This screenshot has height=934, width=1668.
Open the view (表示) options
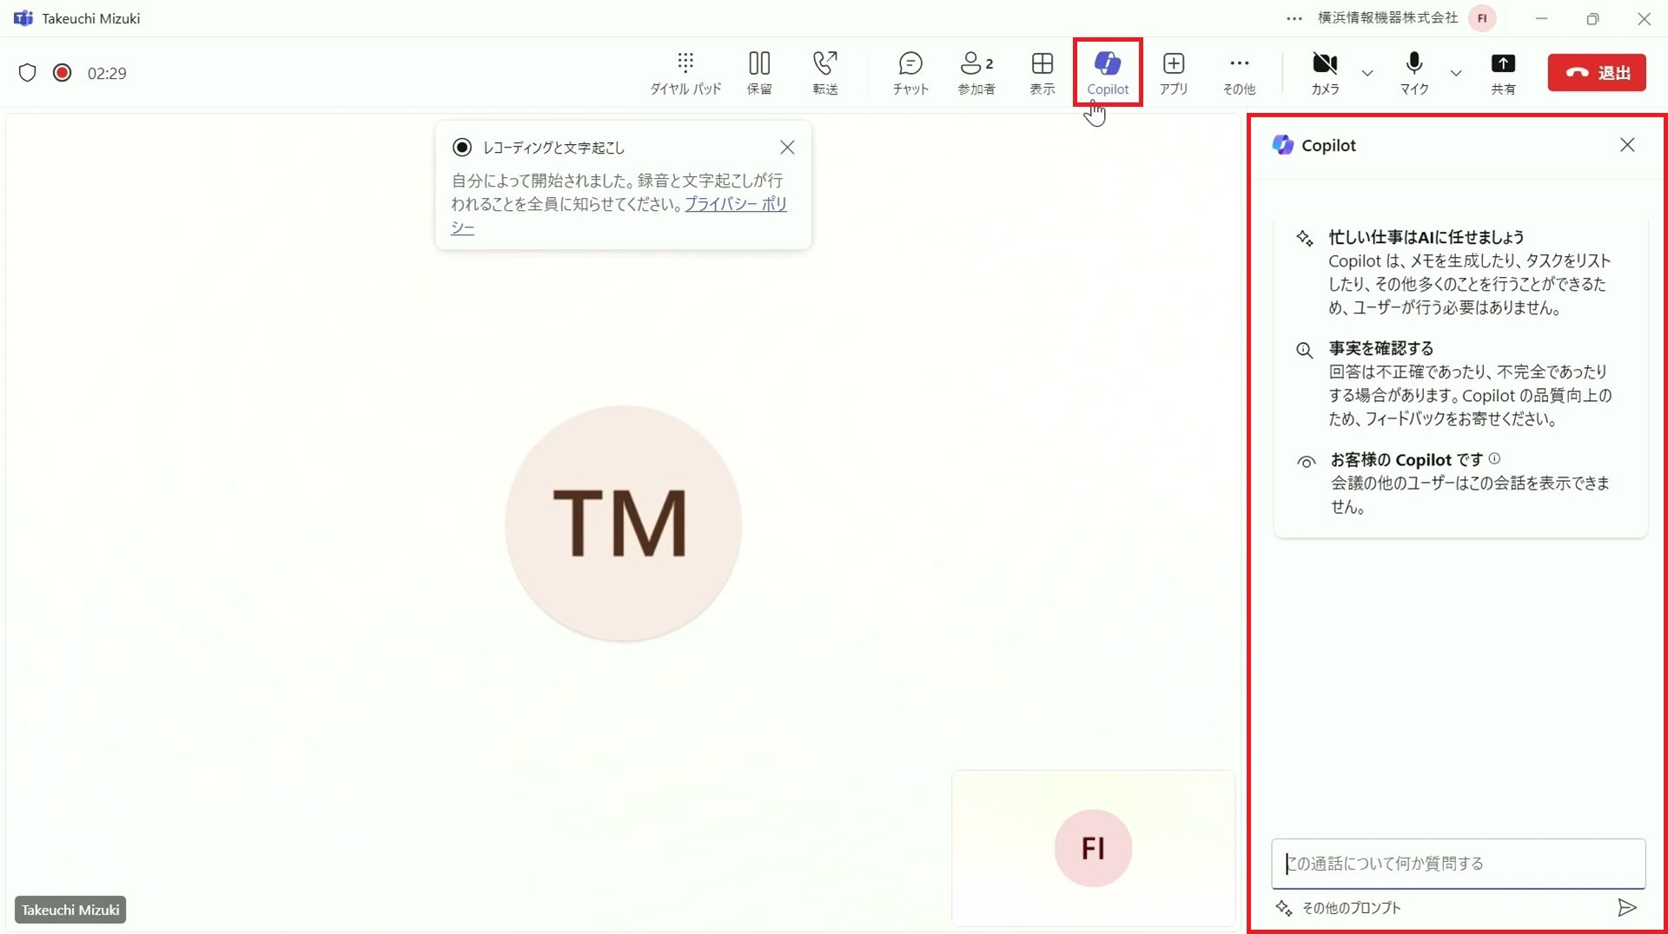tap(1042, 73)
